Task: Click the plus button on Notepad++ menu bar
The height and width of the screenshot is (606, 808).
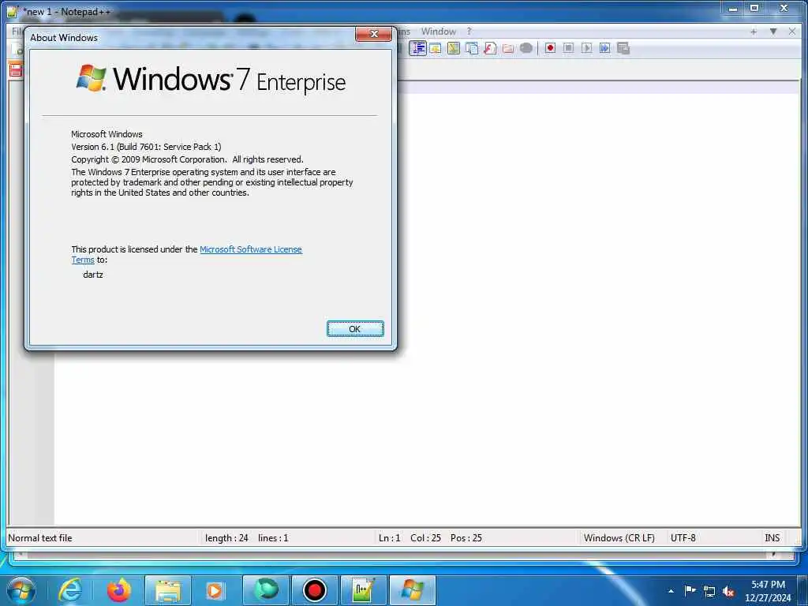Action: coord(754,32)
